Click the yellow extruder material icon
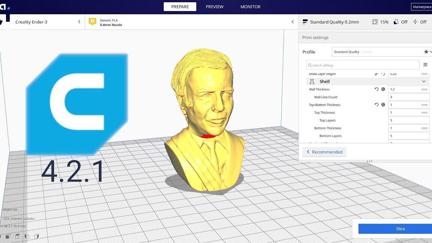Image resolution: width=432 pixels, height=243 pixels. point(93,22)
